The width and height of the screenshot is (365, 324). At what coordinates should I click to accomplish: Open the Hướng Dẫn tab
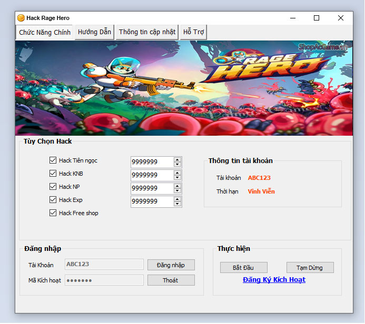click(94, 32)
